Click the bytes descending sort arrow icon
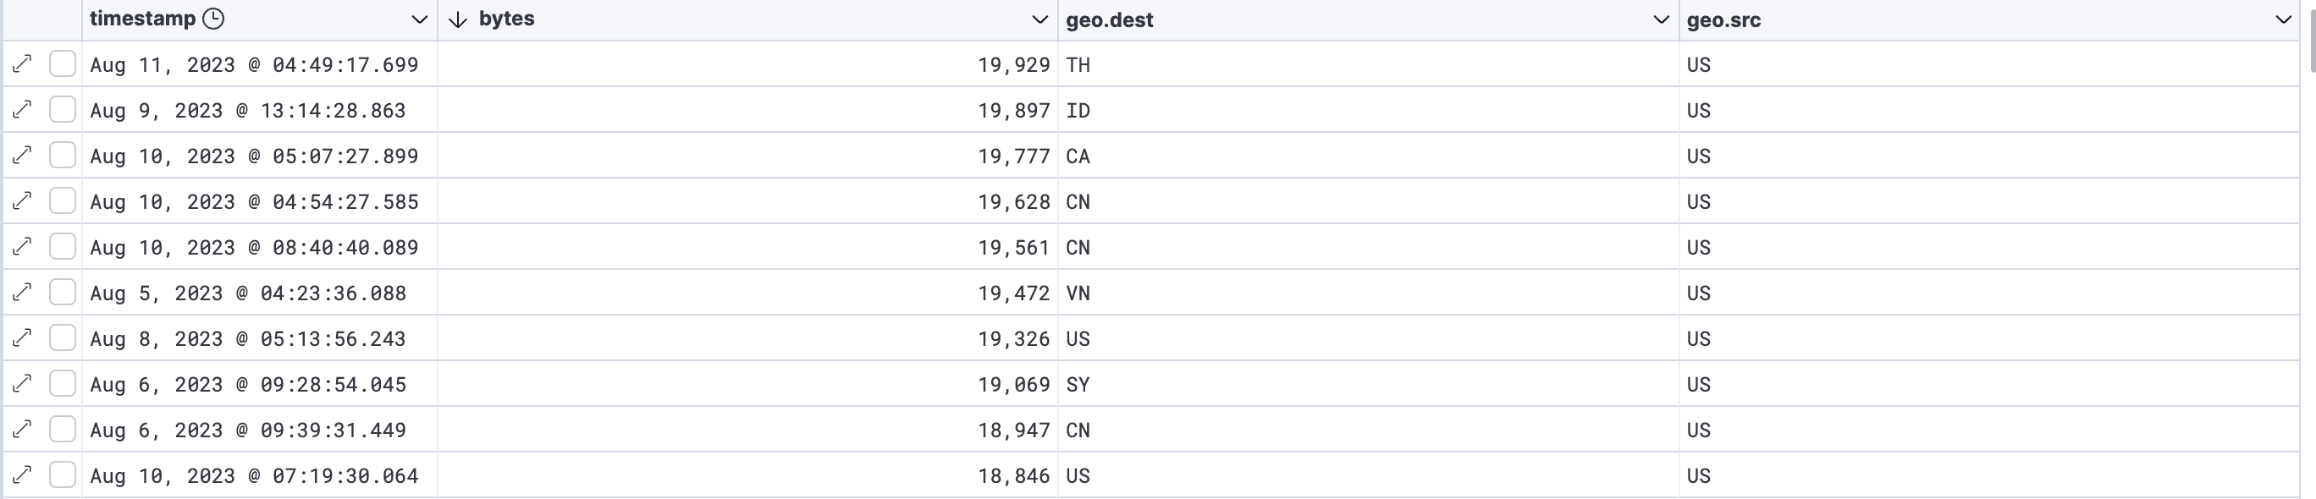The height and width of the screenshot is (499, 2316). click(x=458, y=19)
